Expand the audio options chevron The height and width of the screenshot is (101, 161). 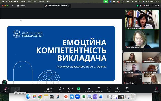coord(9,88)
